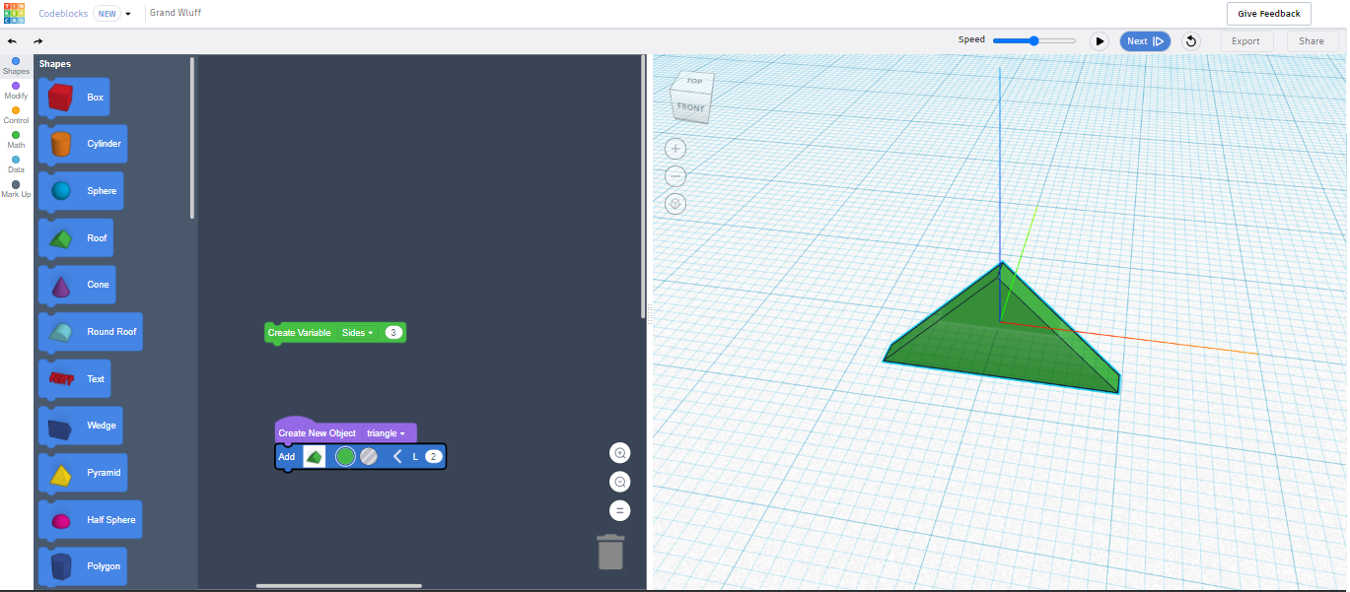Click the home view icon in viewer
Viewport: 1350px width, 592px height.
click(x=675, y=204)
